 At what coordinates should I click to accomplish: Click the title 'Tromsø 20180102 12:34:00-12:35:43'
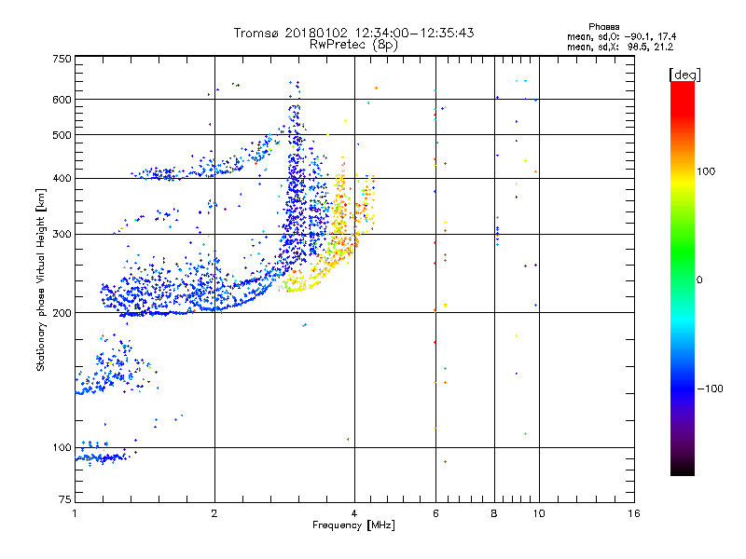pos(353,33)
